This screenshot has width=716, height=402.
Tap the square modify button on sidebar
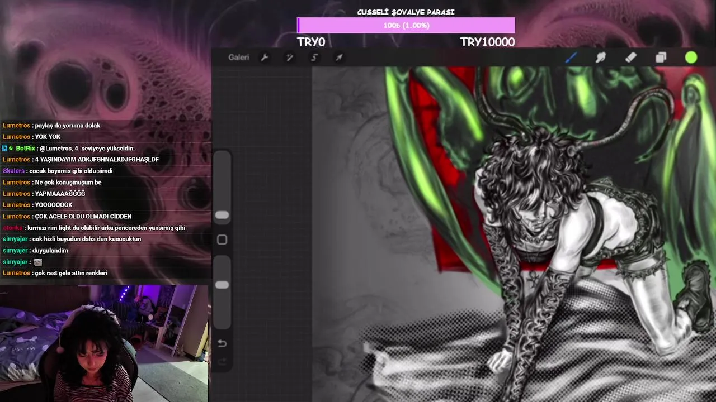222,240
